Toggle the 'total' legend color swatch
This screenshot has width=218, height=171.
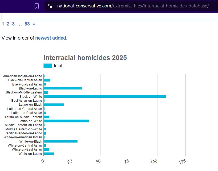pos(48,66)
